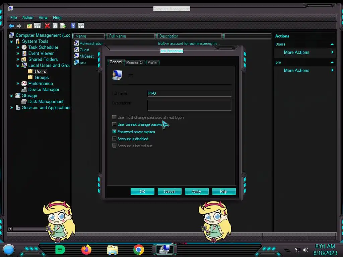Select the Administrator user icon
Image resolution: width=343 pixels, height=257 pixels.
pos(76,43)
